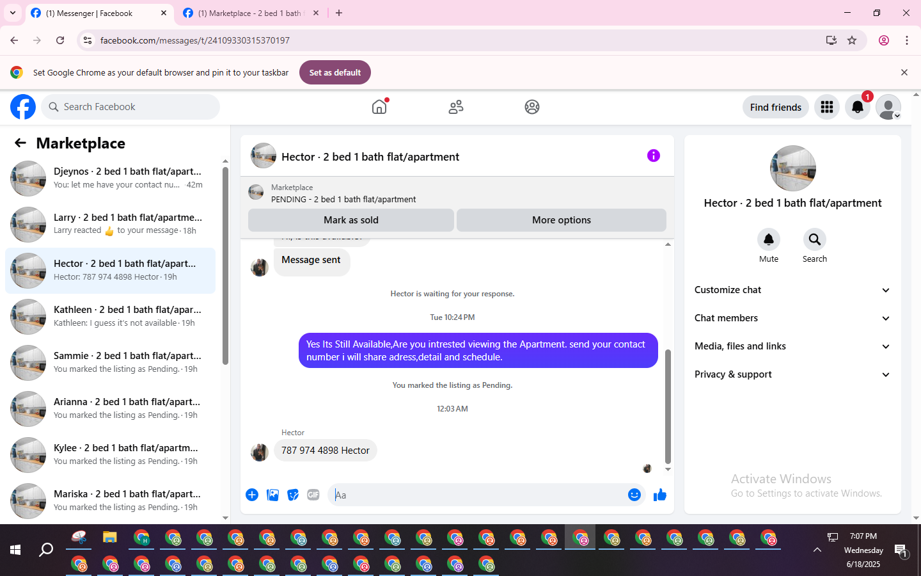Image resolution: width=921 pixels, height=576 pixels.
Task: Open Kathleen conversation in Marketplace list
Action: point(110,317)
